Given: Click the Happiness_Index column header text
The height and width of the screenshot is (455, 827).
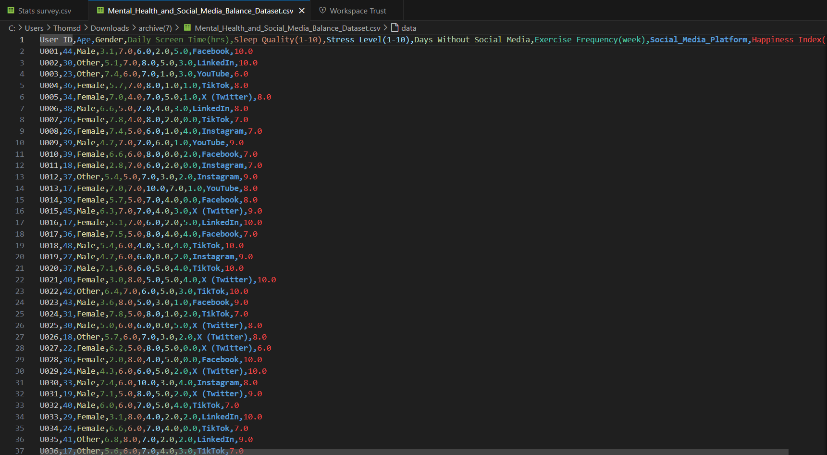Looking at the screenshot, I should [x=786, y=39].
